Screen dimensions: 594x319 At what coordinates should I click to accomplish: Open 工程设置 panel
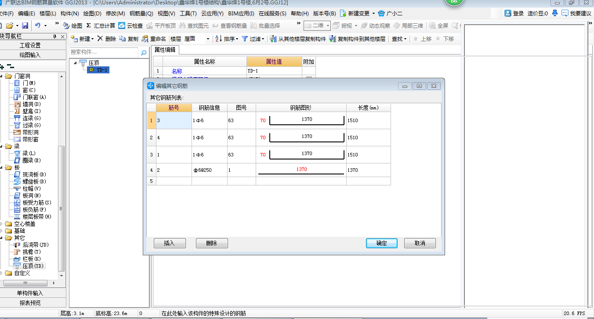click(30, 45)
